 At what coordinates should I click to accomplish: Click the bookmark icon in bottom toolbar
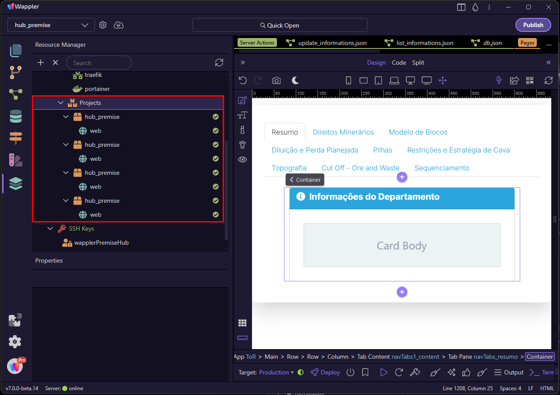pos(365,373)
